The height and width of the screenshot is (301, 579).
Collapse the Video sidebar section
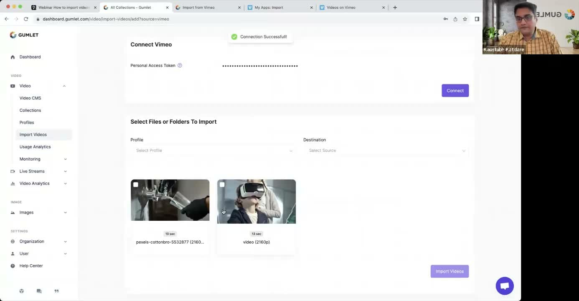click(64, 86)
